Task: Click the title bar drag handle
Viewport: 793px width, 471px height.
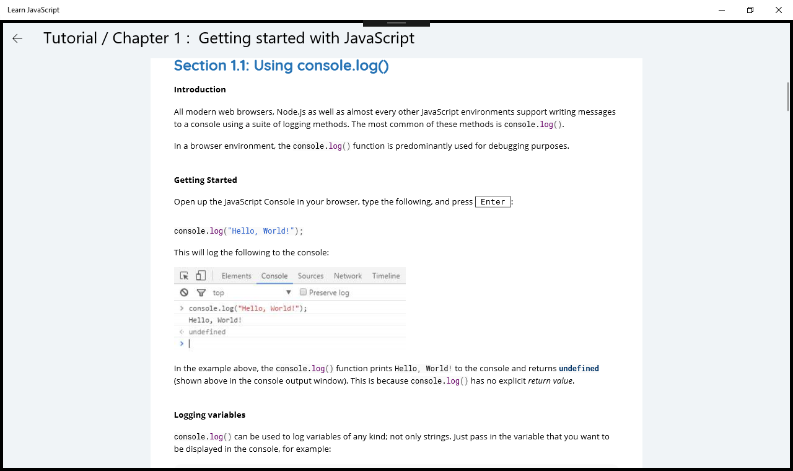Action: click(396, 23)
